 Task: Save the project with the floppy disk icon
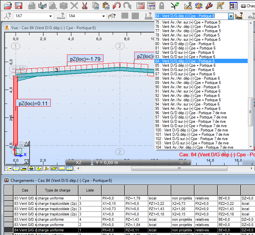point(19,6)
